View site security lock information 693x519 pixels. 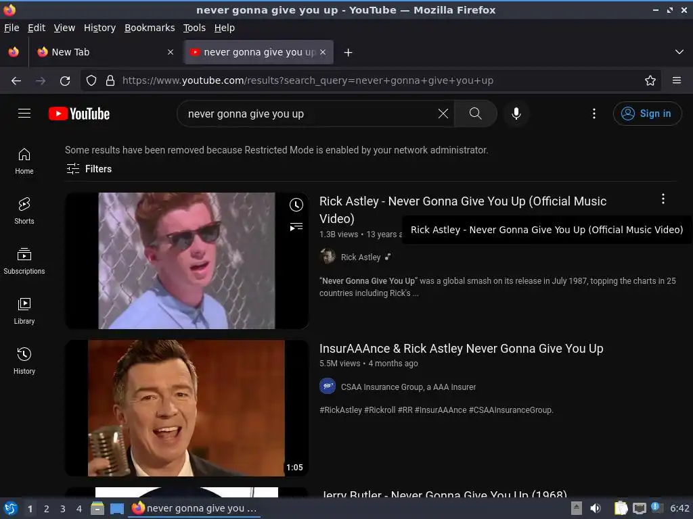coord(110,80)
